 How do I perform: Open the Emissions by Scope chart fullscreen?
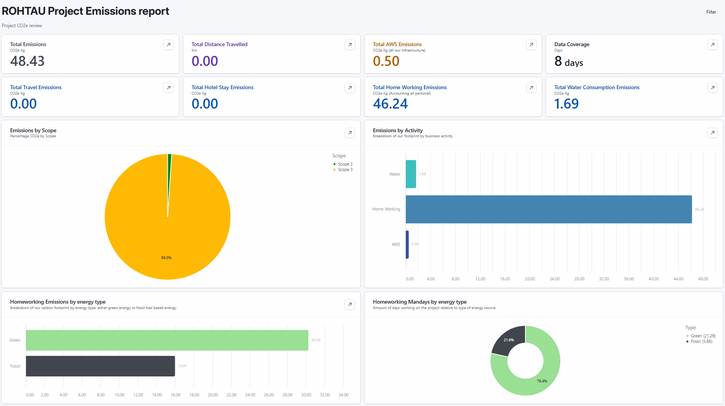(350, 133)
